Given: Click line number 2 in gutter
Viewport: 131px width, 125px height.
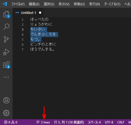Looking at the screenshot, I should 23,24.
